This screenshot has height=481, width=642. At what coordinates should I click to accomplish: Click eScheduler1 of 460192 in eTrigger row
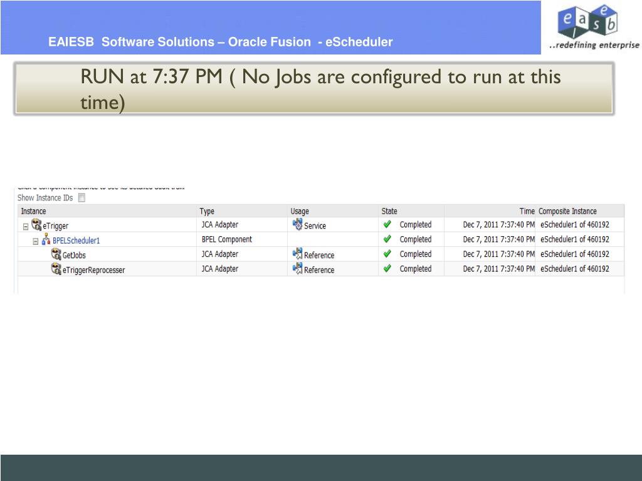pos(575,225)
